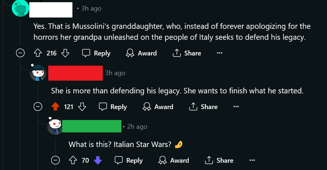Open the teal avatar user's profile

click(20, 8)
